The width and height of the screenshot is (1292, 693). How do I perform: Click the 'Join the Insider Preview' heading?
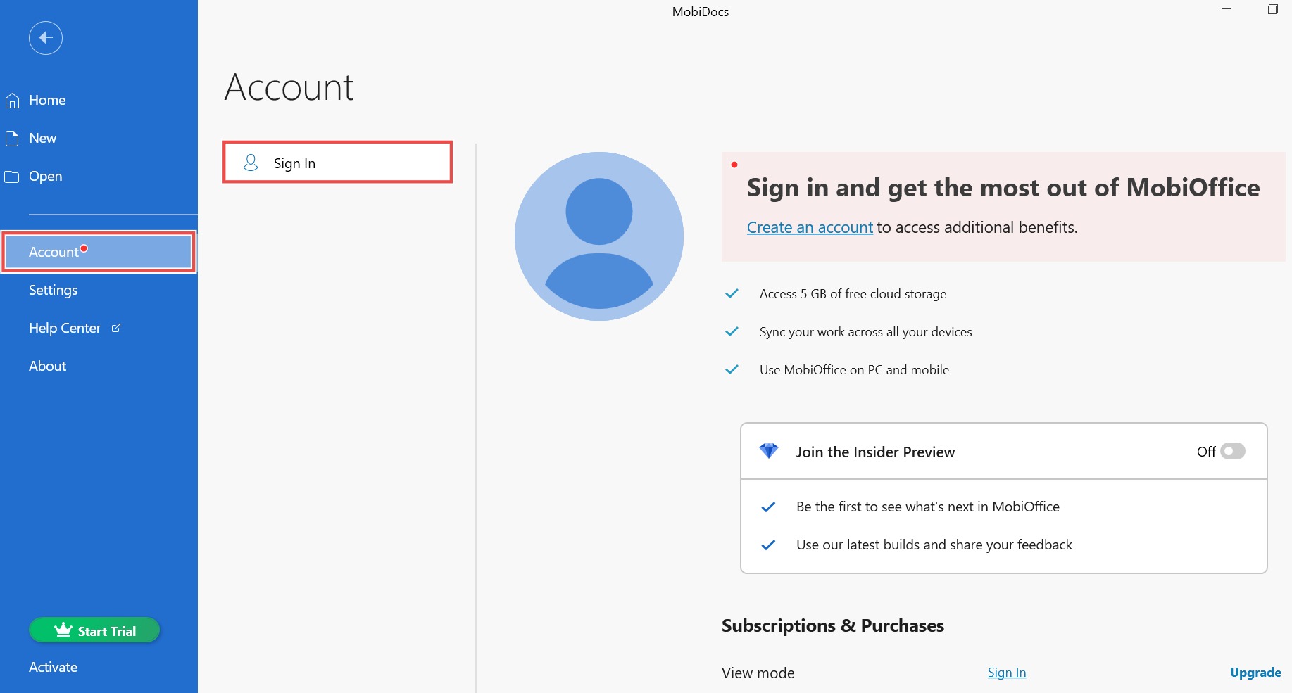[x=875, y=452]
